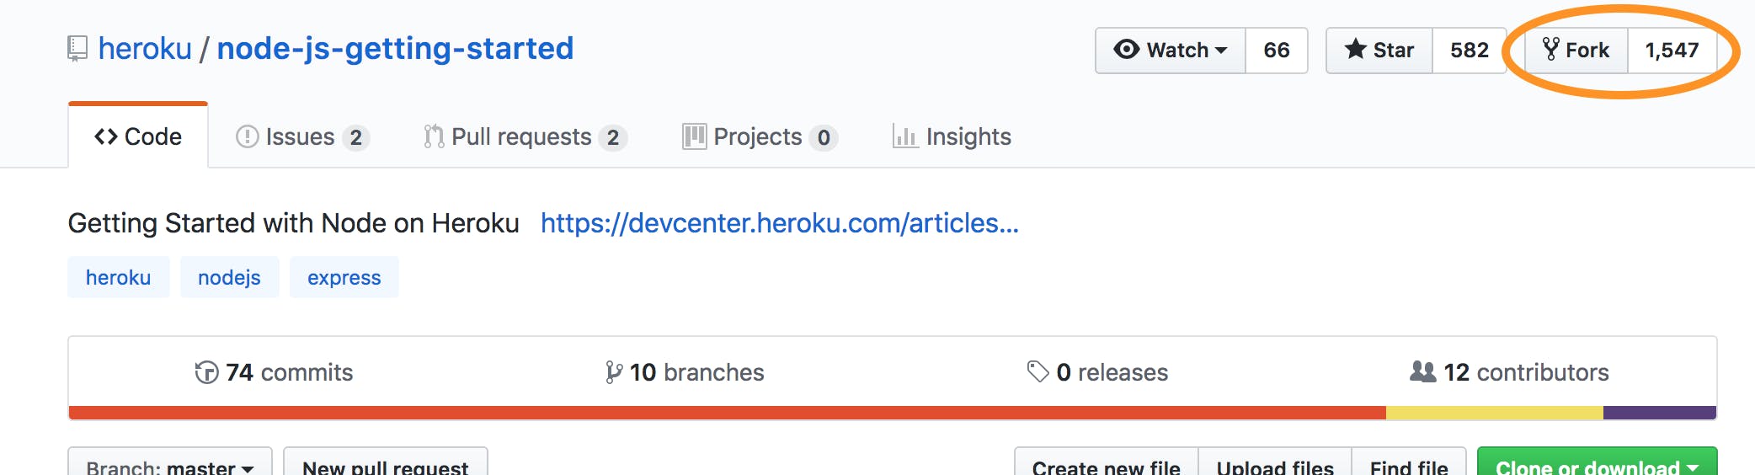This screenshot has height=475, width=1755.
Task: Select the nodejs topic tag
Action: (229, 277)
